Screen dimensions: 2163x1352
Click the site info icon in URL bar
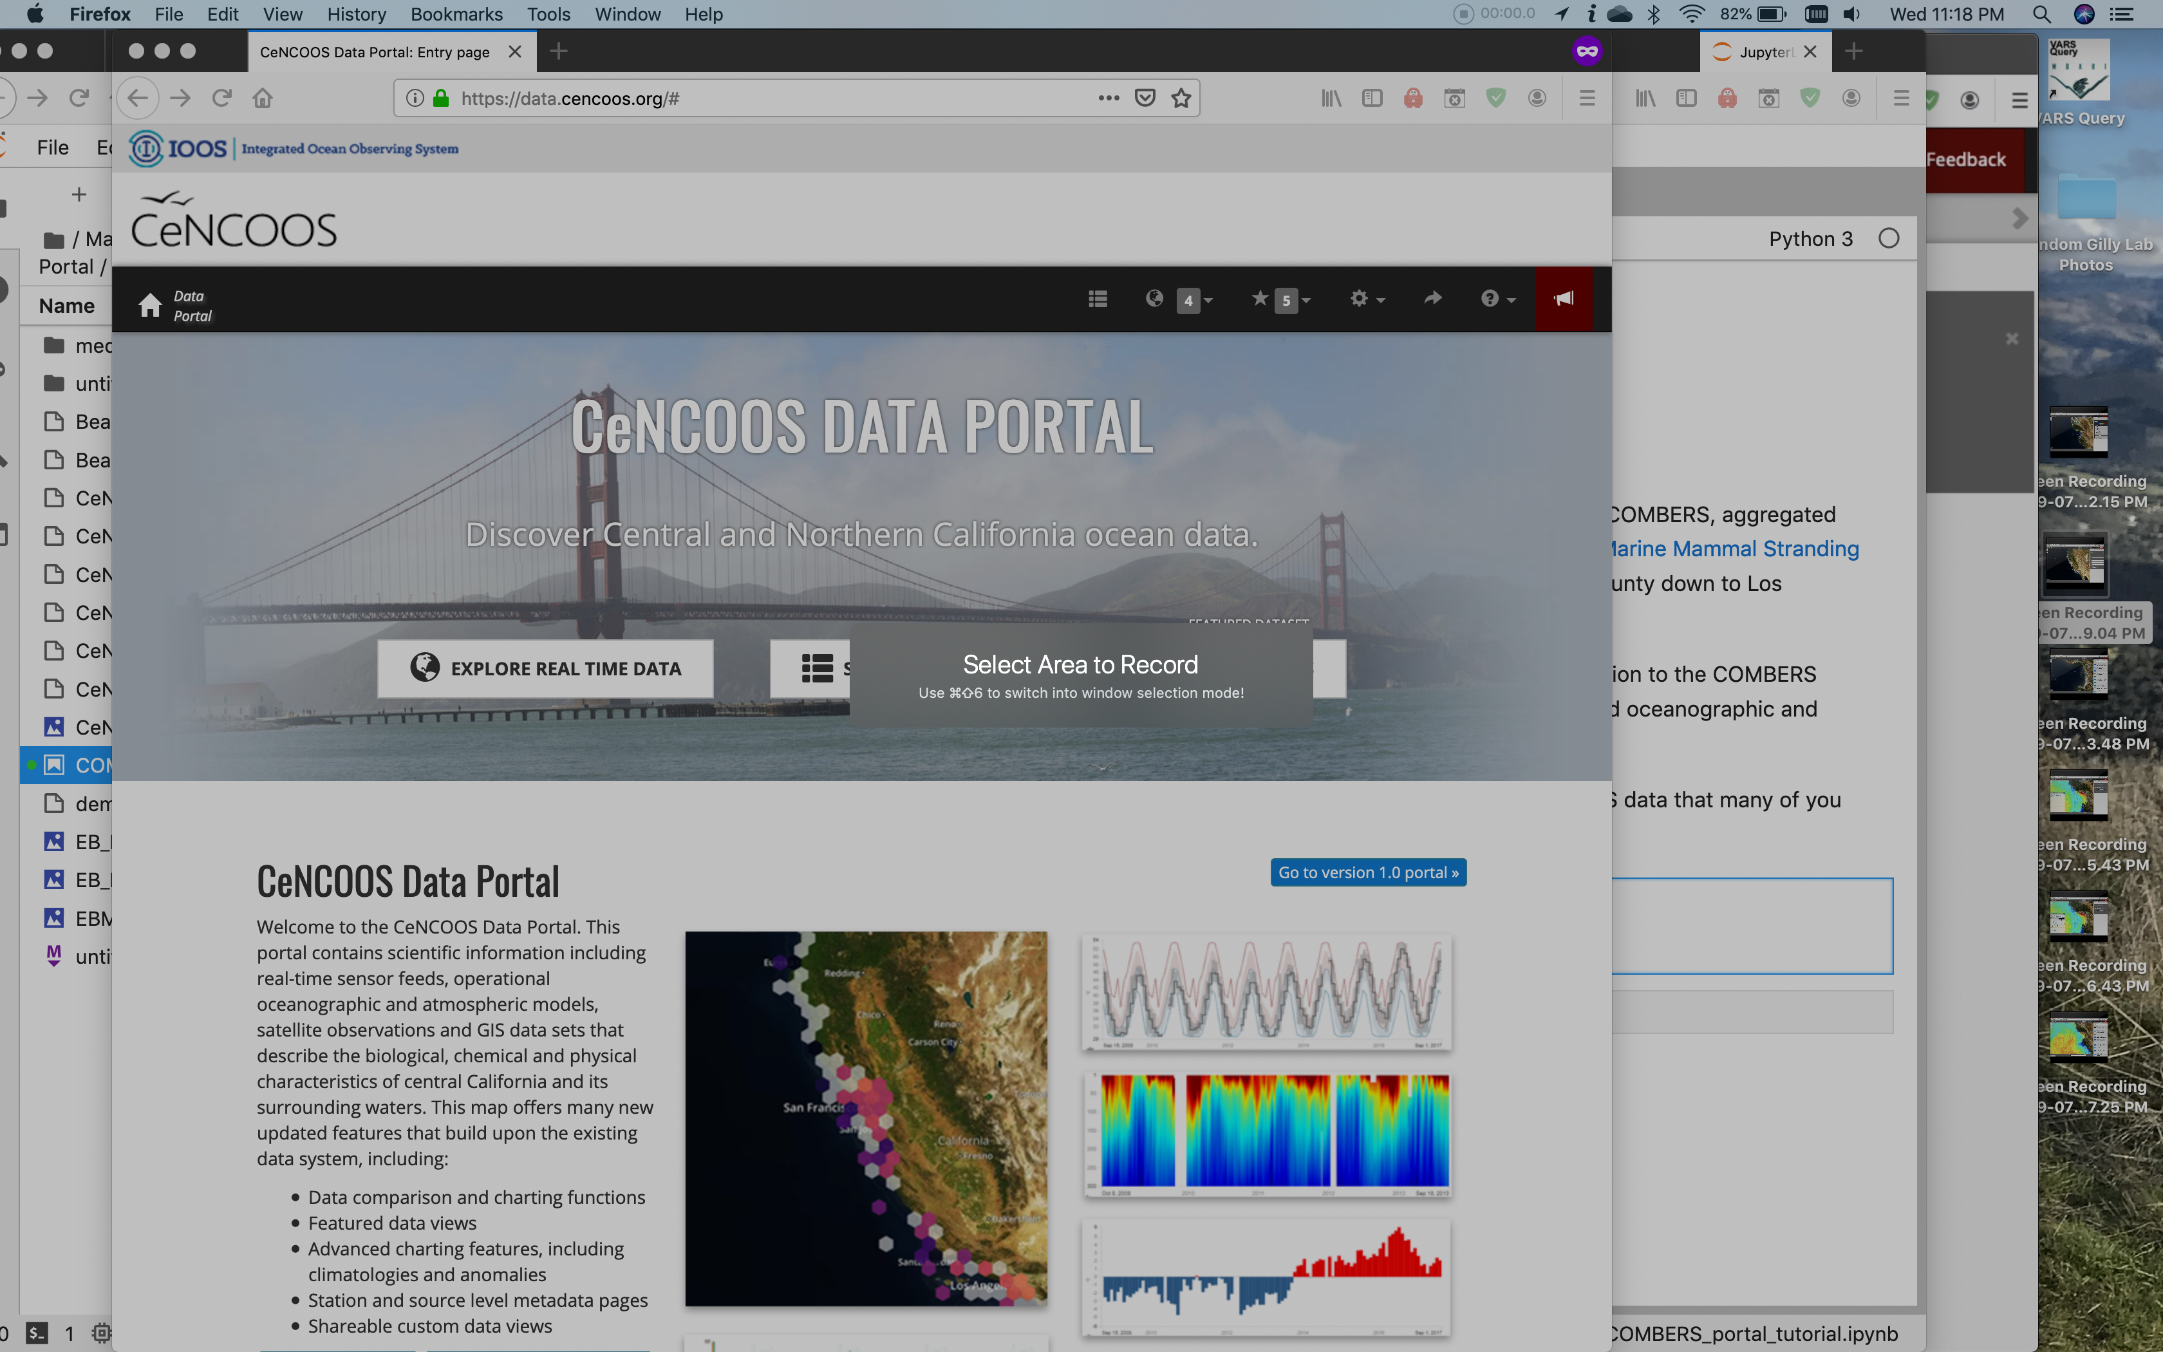pos(415,99)
